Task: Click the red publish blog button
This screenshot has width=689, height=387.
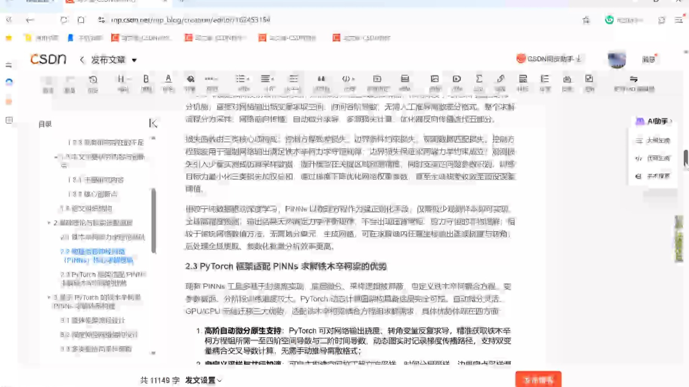Action: (538, 379)
